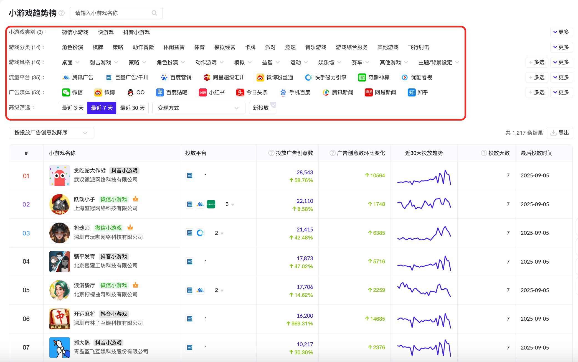Screen dimensions: 578x362
Task: Select 腾讯广告 traffic platform icon
Action: click(x=66, y=78)
